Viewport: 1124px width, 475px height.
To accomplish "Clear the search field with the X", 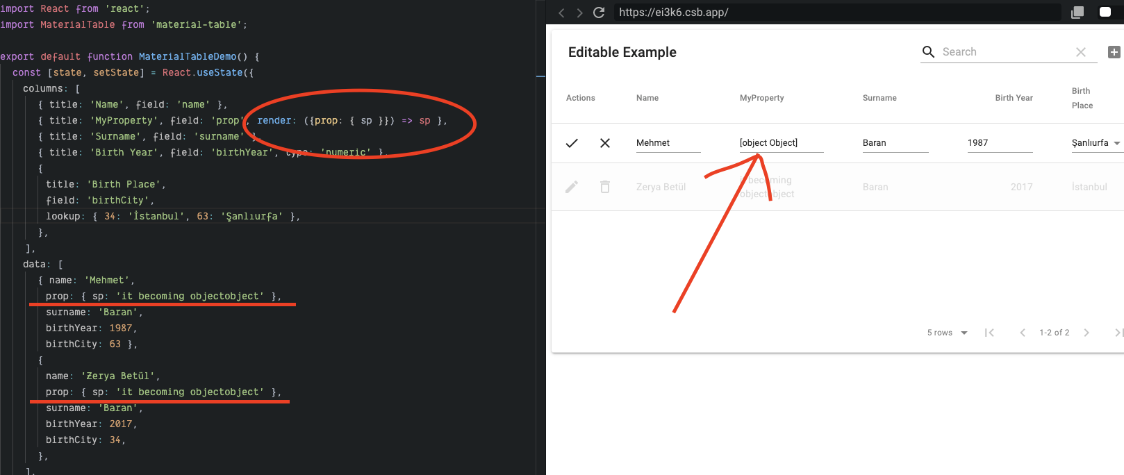I will tap(1081, 52).
